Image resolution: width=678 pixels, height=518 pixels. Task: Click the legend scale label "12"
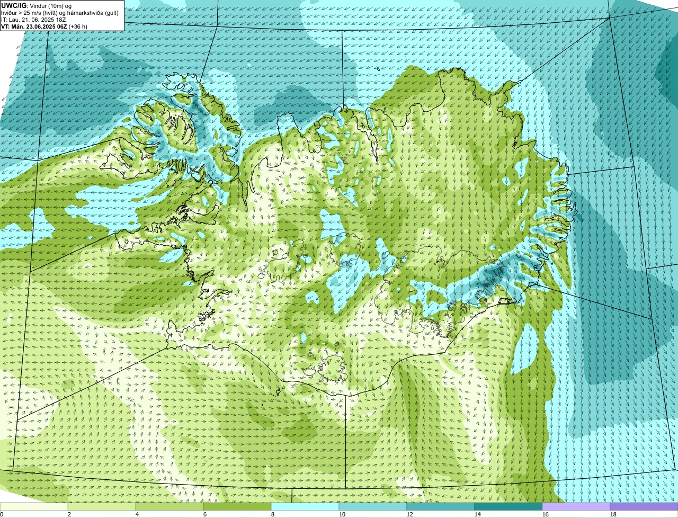point(410,514)
